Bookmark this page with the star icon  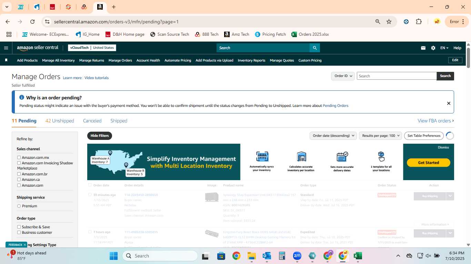[x=389, y=22]
